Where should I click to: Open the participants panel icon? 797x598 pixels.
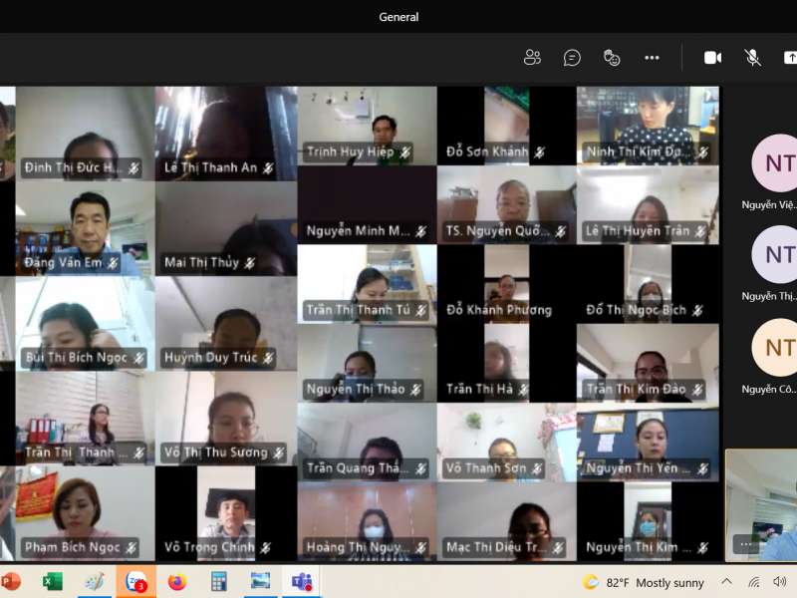532,58
